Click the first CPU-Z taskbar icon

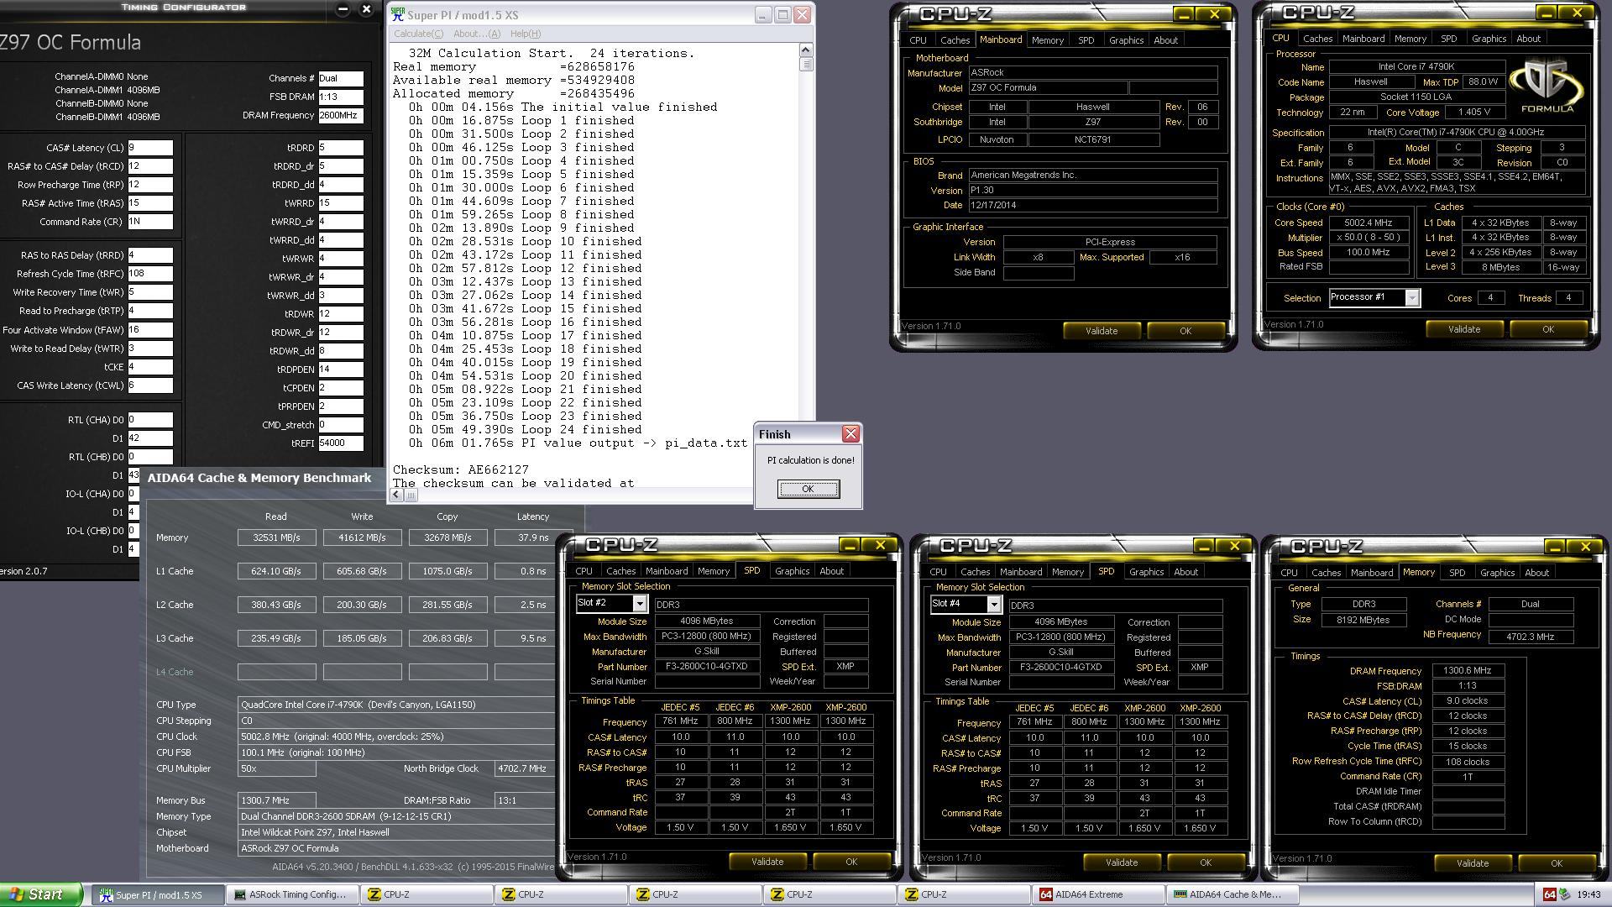374,895
